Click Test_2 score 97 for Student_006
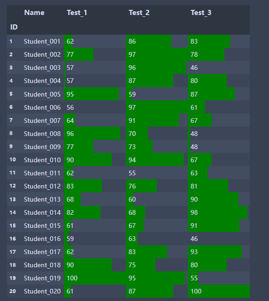The width and height of the screenshot is (269, 301). (157, 107)
